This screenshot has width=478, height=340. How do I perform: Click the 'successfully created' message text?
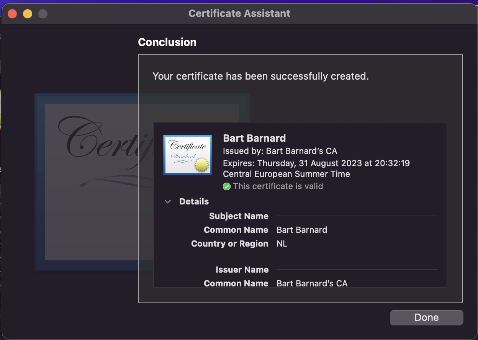[x=260, y=76]
